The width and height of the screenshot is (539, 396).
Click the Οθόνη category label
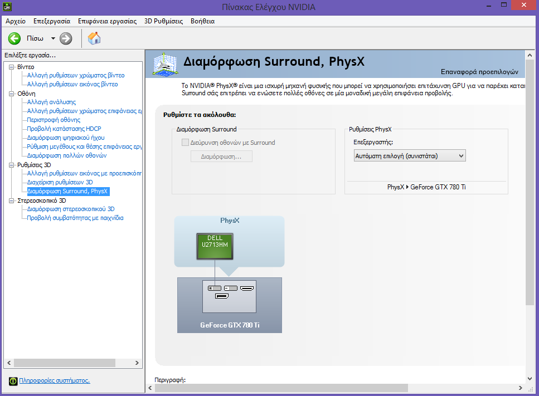[x=26, y=94]
